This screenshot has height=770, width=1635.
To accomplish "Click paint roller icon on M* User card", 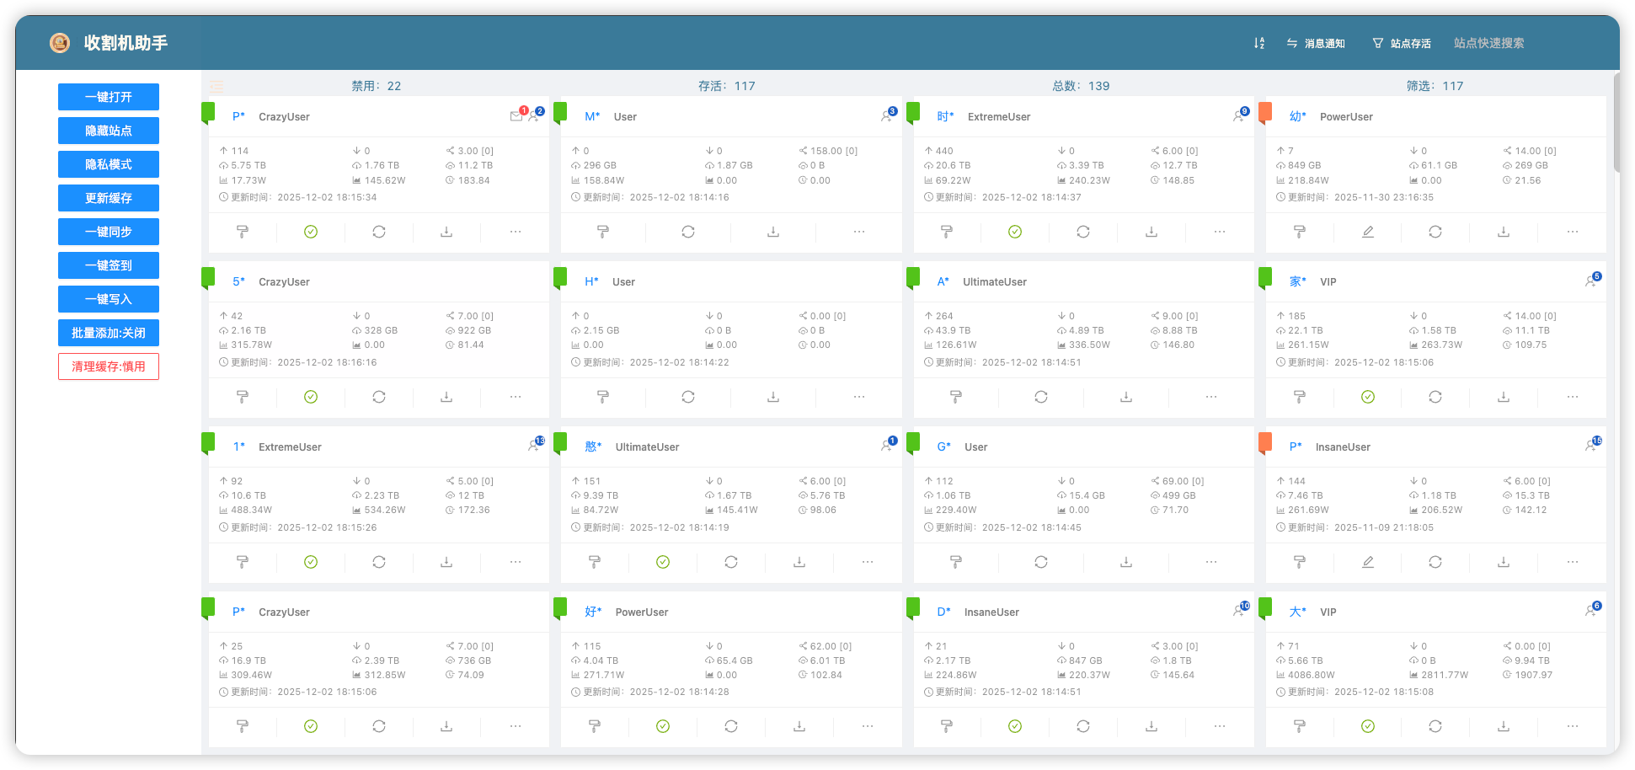I will [602, 232].
